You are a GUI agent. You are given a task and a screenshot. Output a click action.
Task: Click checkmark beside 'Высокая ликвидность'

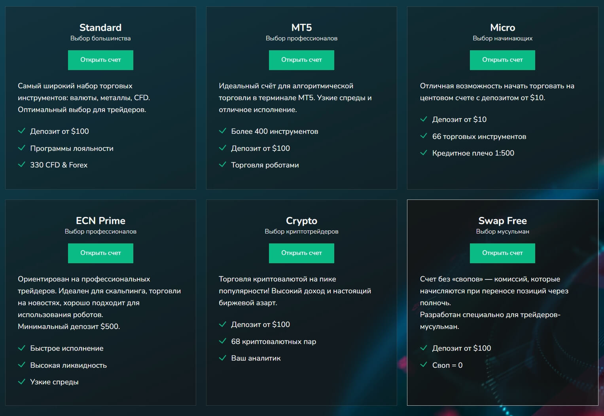(22, 365)
